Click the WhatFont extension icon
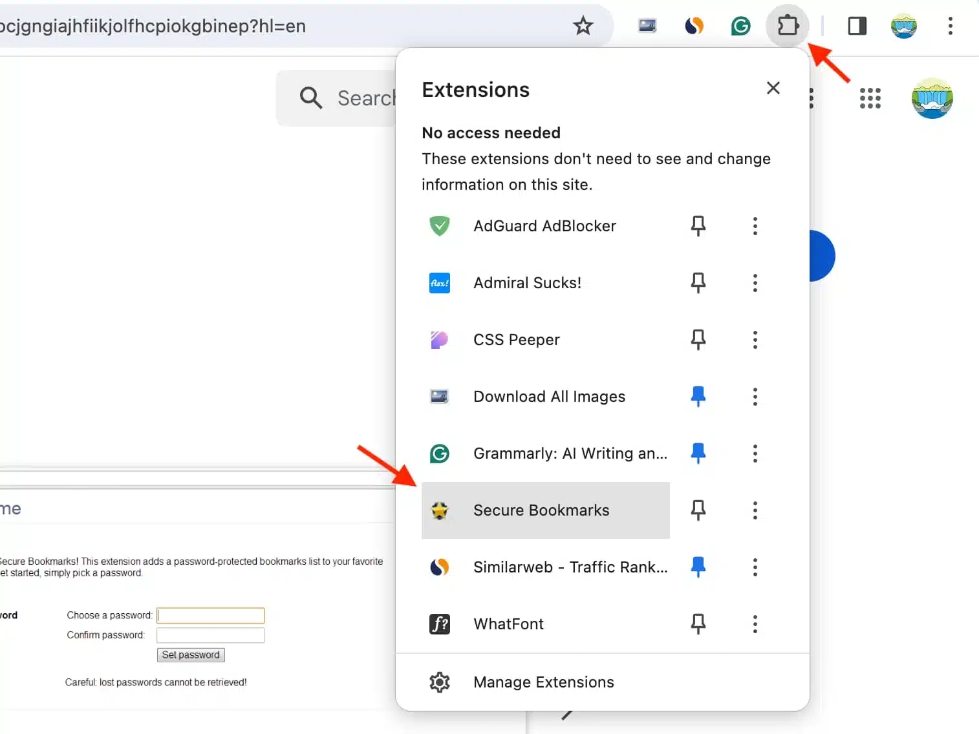This screenshot has width=979, height=734. click(440, 624)
